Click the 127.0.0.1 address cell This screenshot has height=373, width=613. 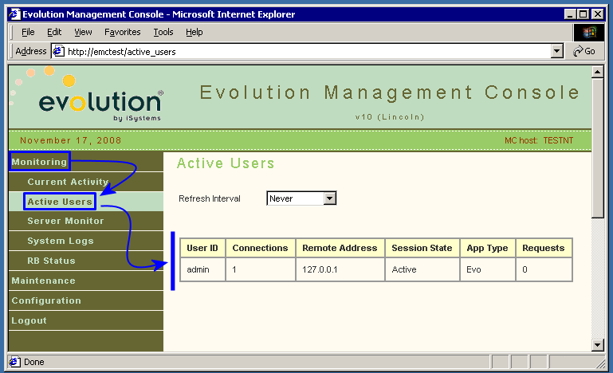[x=340, y=269]
